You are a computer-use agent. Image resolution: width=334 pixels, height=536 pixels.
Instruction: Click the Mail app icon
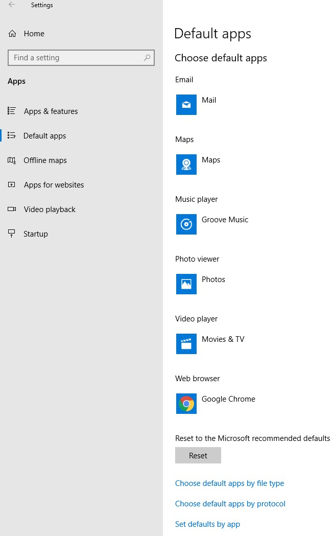(186, 105)
